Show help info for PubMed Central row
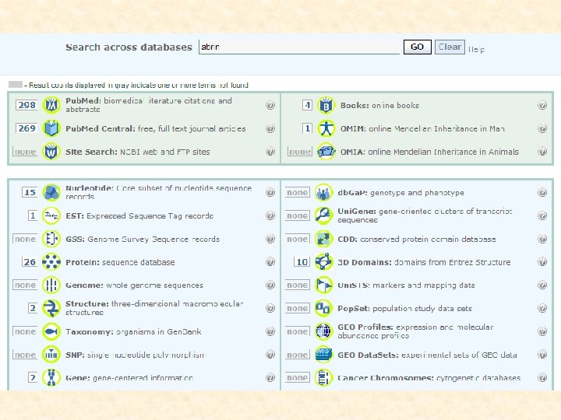 pos(270,128)
